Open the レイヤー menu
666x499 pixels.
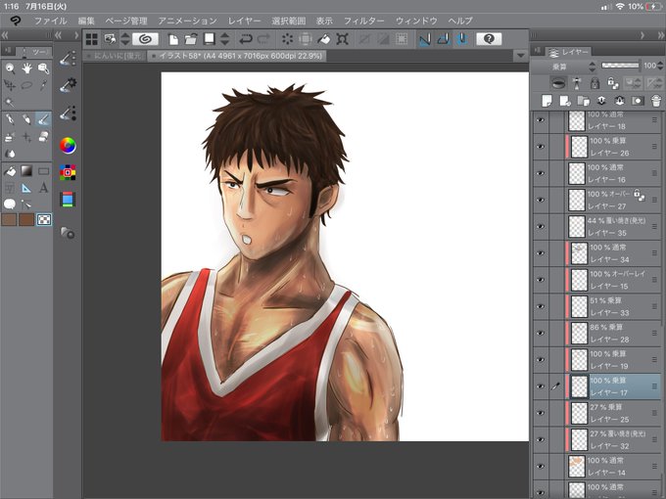244,21
